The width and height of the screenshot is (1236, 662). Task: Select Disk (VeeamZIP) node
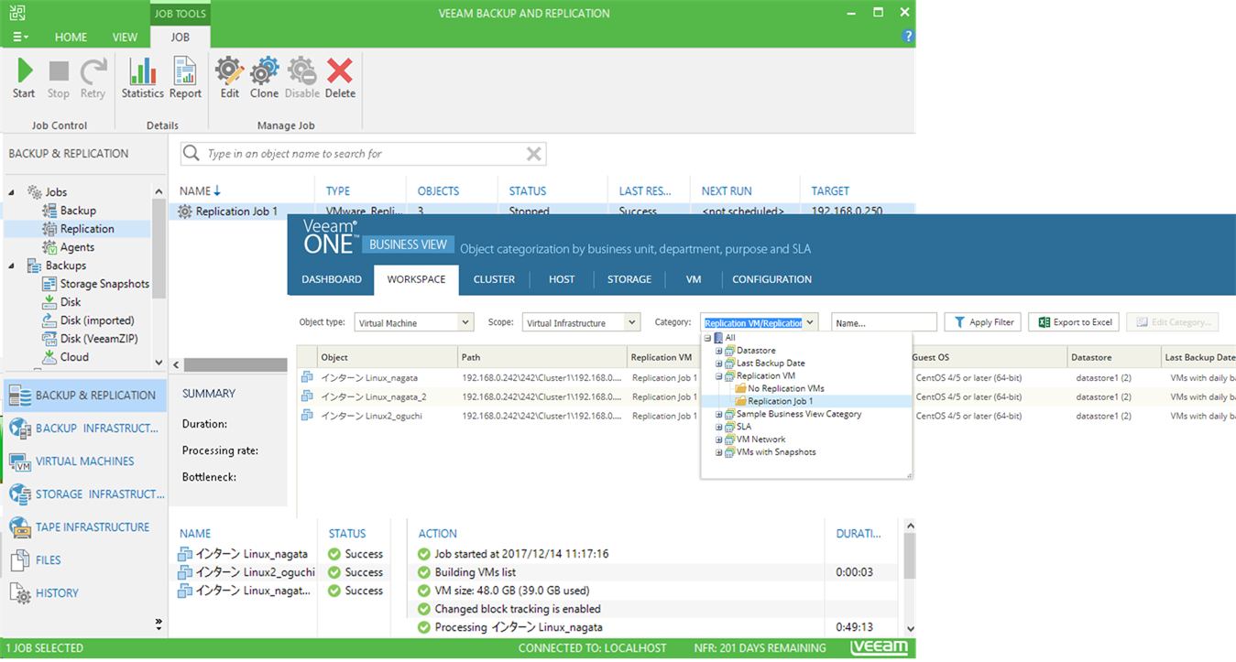coord(91,339)
